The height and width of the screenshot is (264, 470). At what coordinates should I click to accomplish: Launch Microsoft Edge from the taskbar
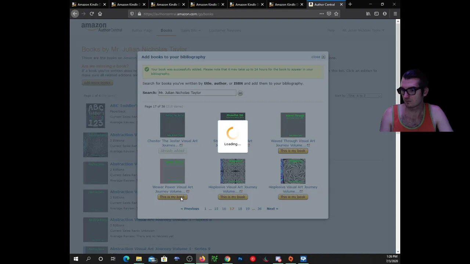[x=126, y=259]
